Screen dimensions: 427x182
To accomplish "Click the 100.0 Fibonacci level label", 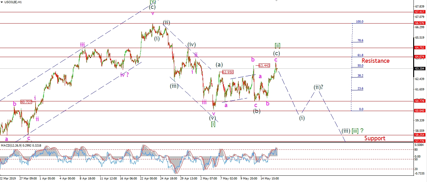I will pos(359,22).
